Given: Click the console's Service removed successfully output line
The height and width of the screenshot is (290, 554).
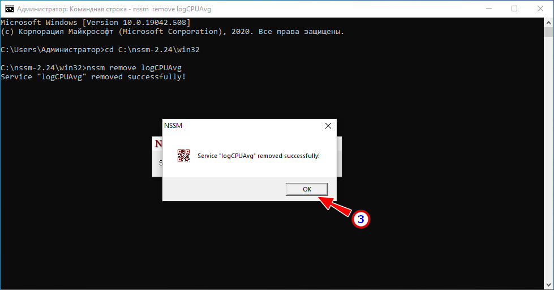Looking at the screenshot, I should [x=93, y=76].
